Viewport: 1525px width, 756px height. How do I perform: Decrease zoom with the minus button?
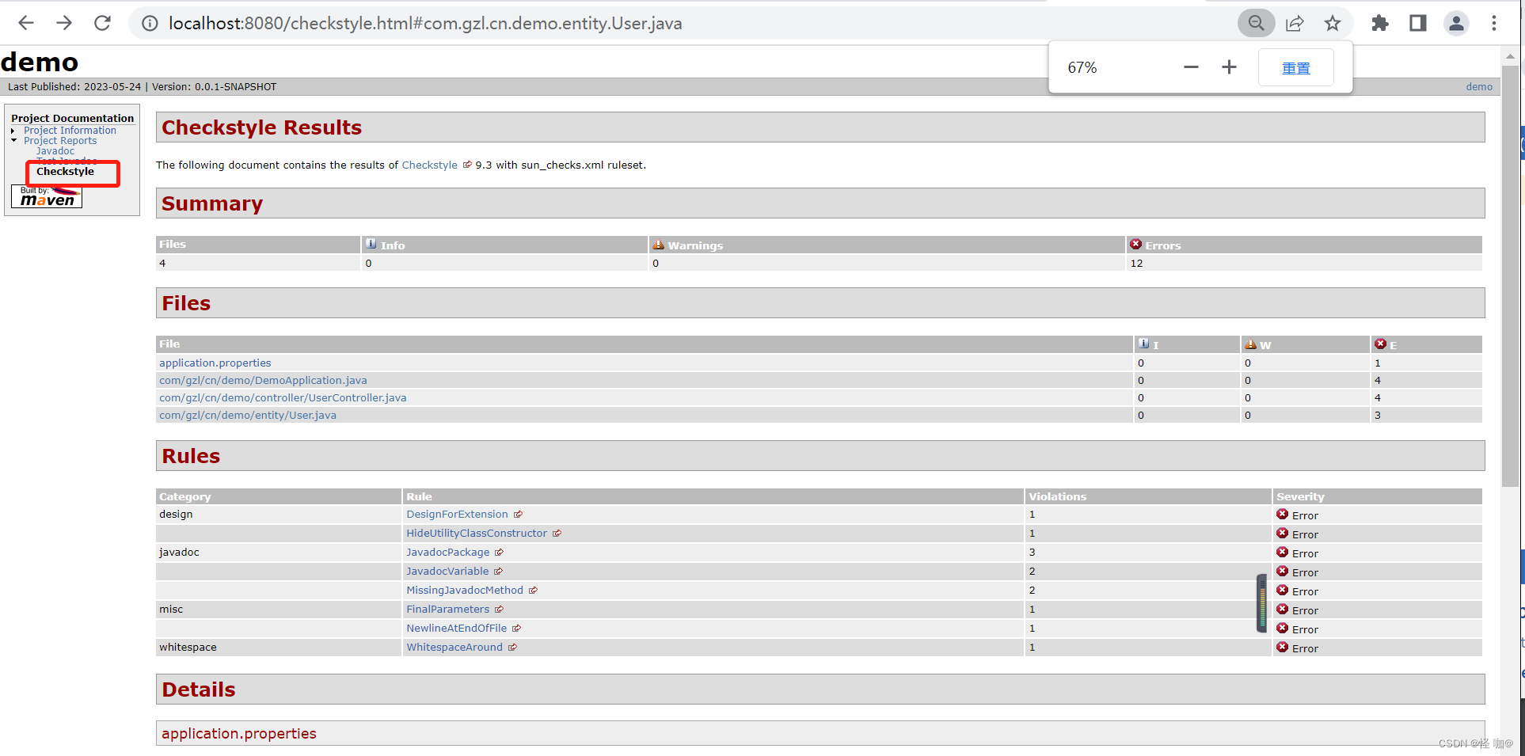(x=1191, y=67)
